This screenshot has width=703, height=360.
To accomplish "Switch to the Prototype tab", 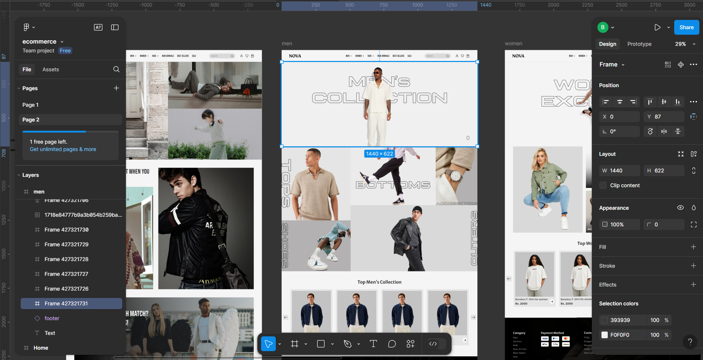I will 639,44.
